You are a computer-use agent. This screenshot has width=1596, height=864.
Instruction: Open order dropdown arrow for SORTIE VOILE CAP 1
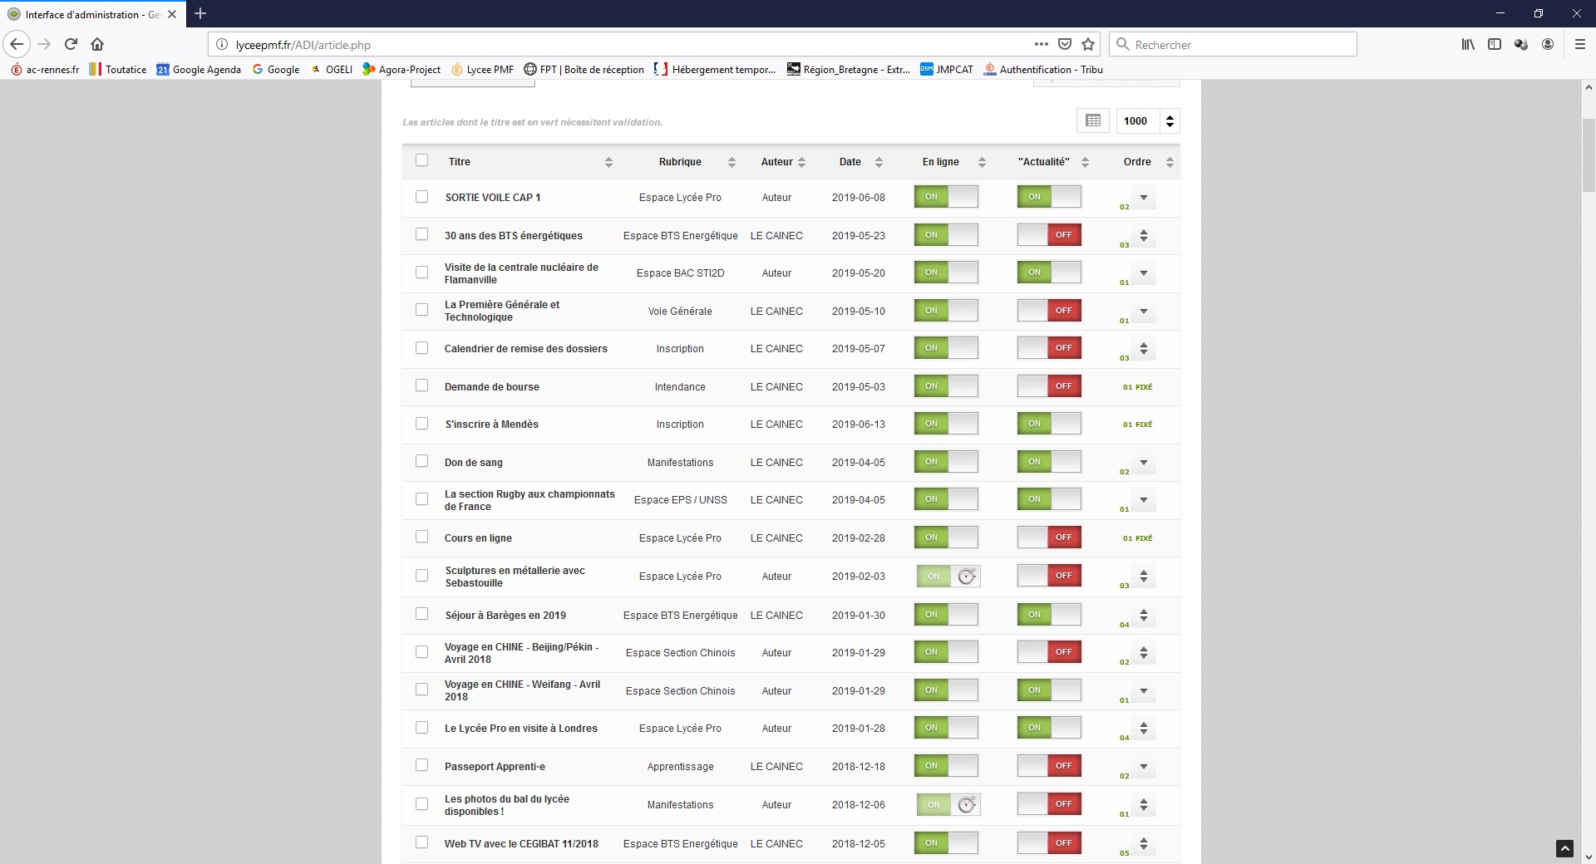pyautogui.click(x=1144, y=198)
